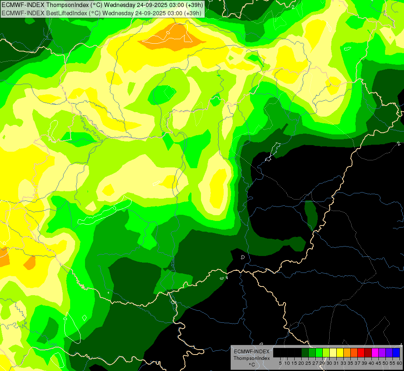The image size is (404, 371).
Task: Click legend tick value '45'
Action: 378,363
